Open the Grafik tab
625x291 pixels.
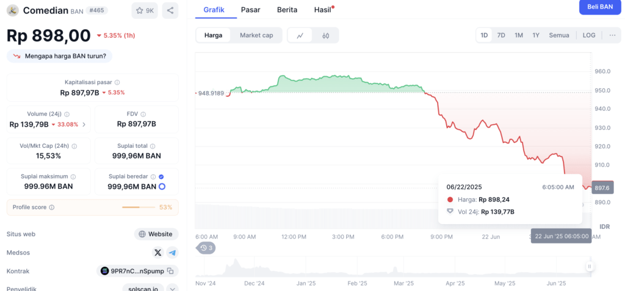tap(214, 10)
